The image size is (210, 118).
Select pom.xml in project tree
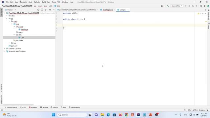click(x=14, y=46)
